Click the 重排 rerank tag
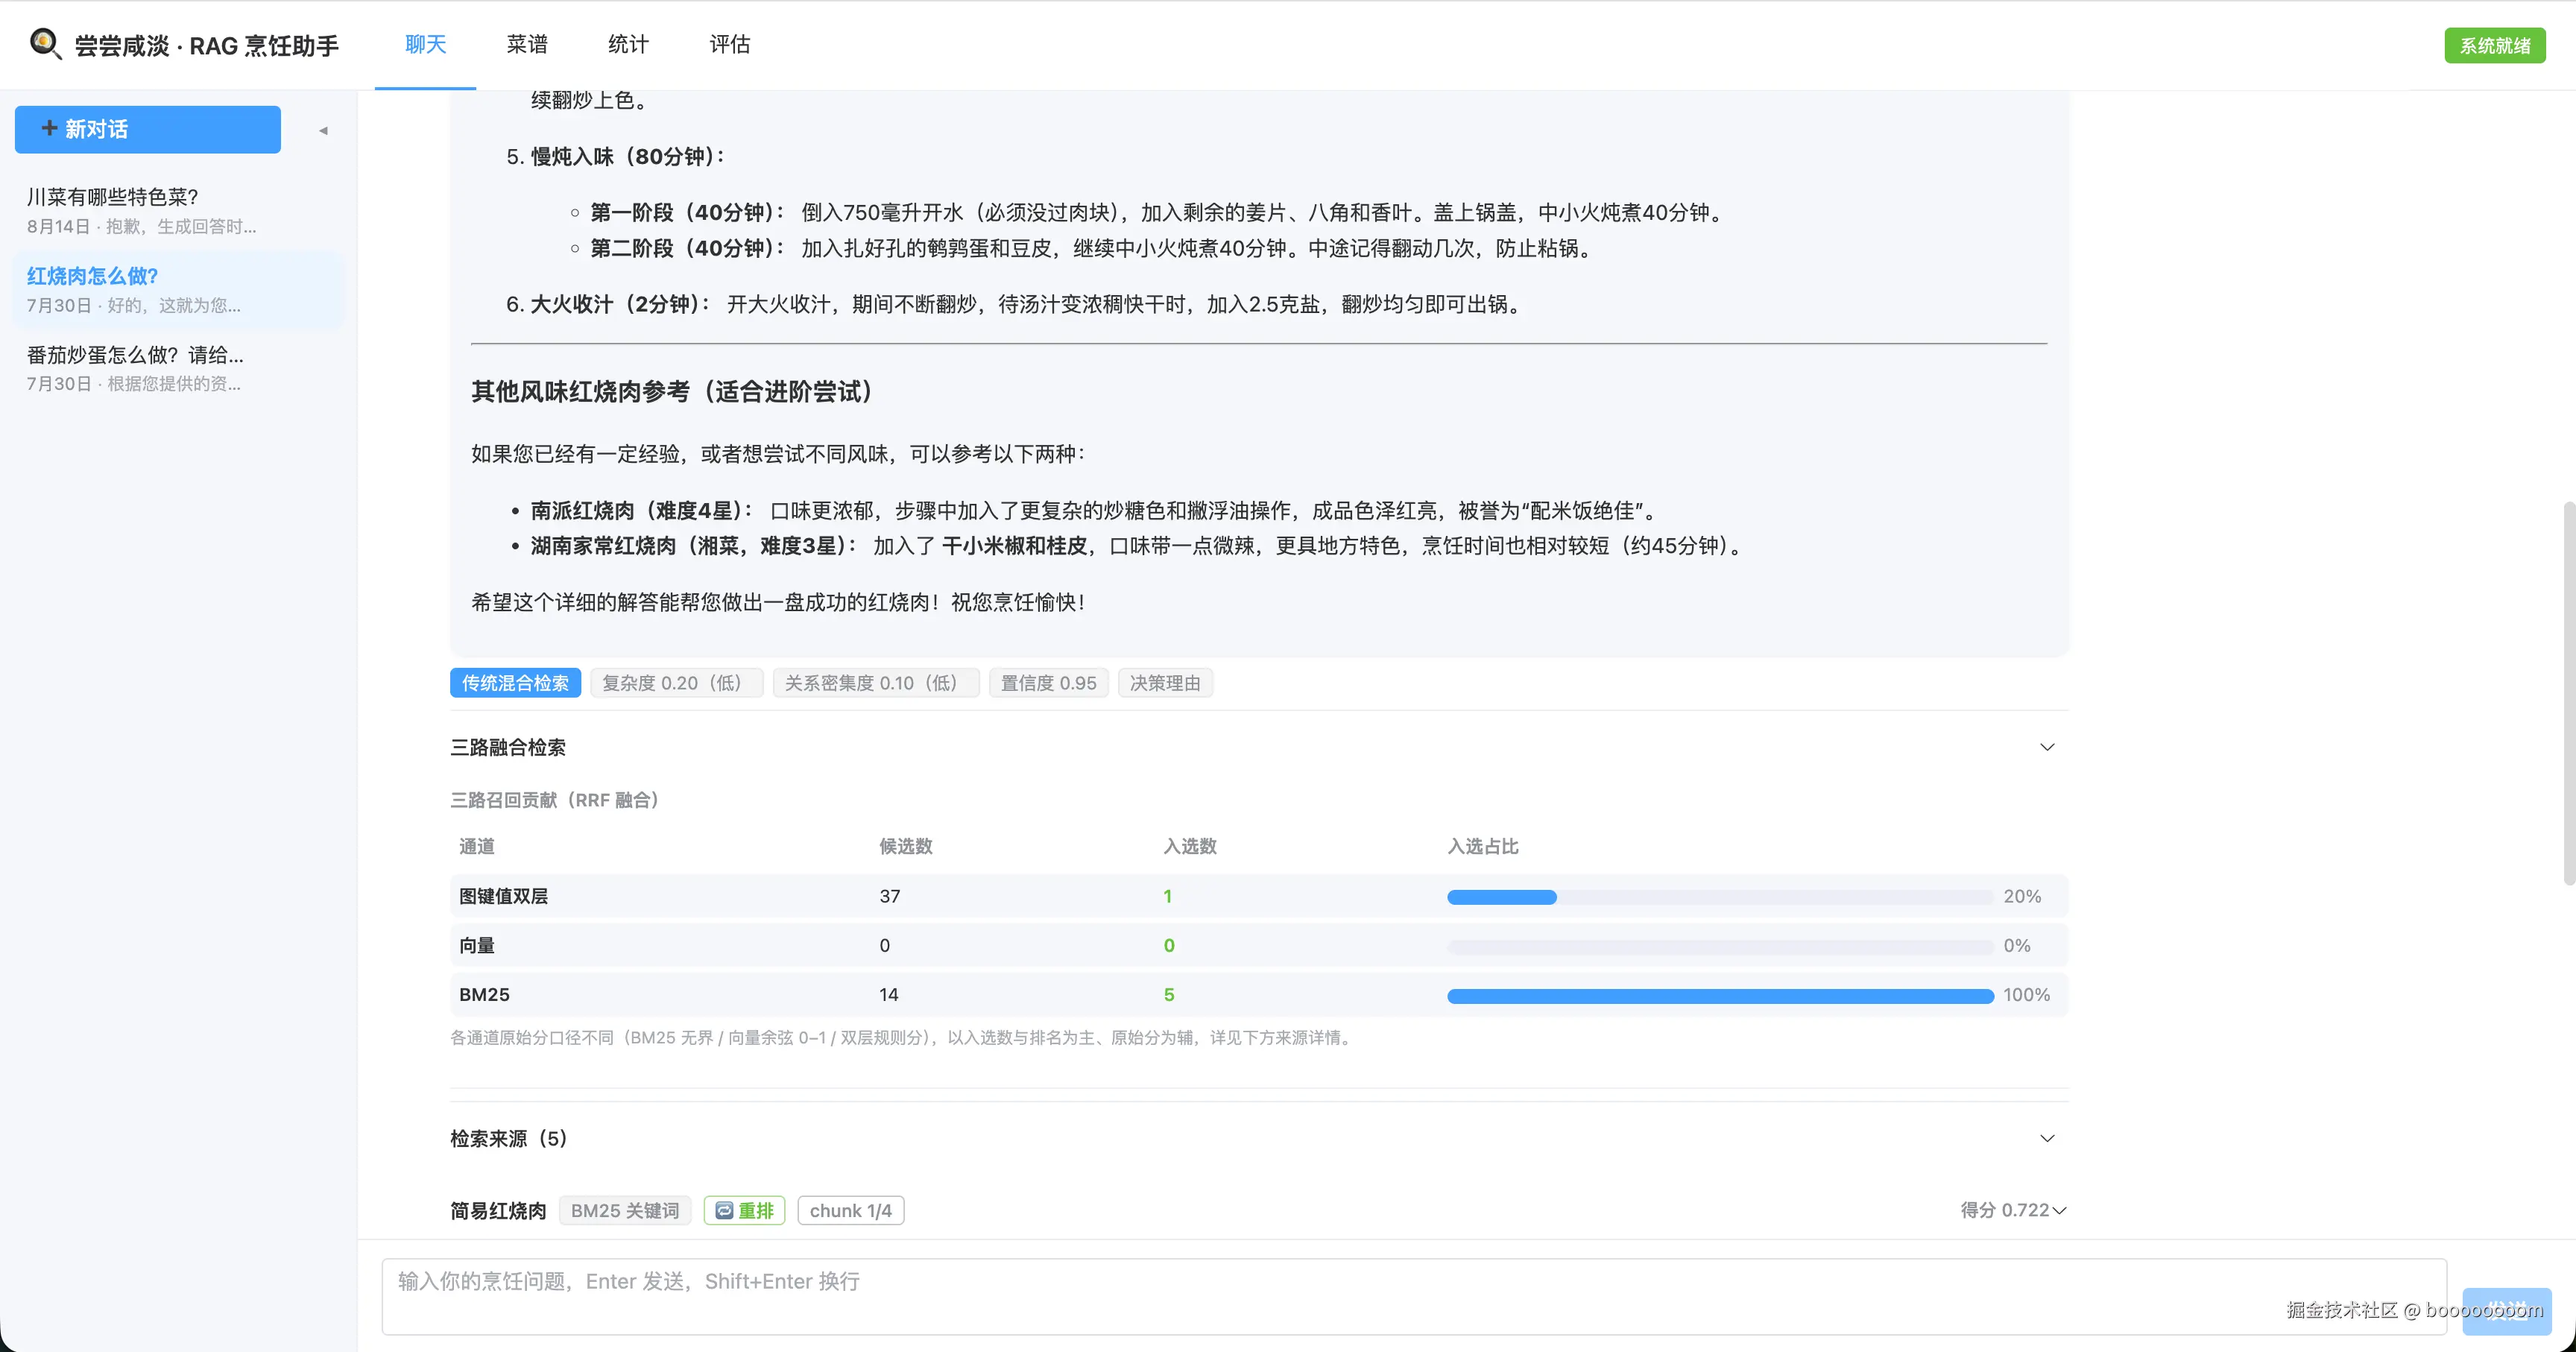The image size is (2576, 1352). click(x=745, y=1211)
